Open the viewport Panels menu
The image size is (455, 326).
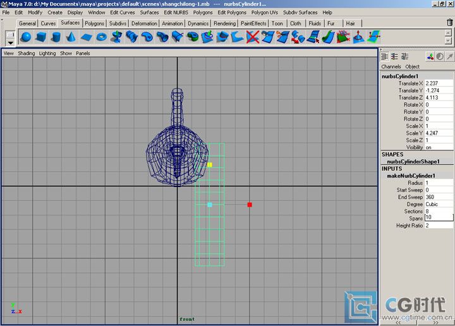pos(83,53)
